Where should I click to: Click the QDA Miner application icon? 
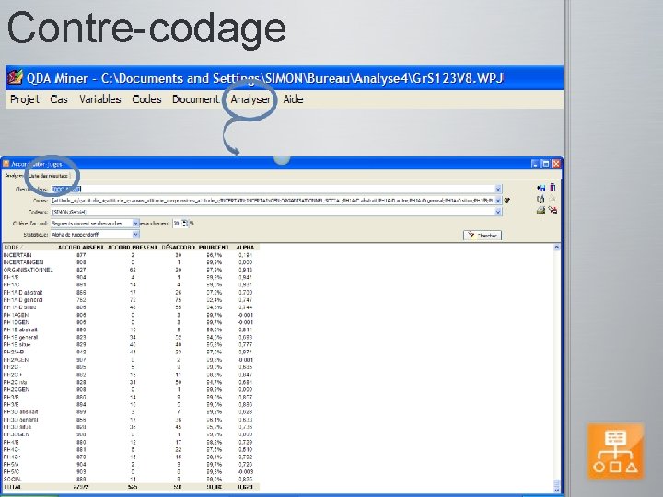pyautogui.click(x=16, y=77)
